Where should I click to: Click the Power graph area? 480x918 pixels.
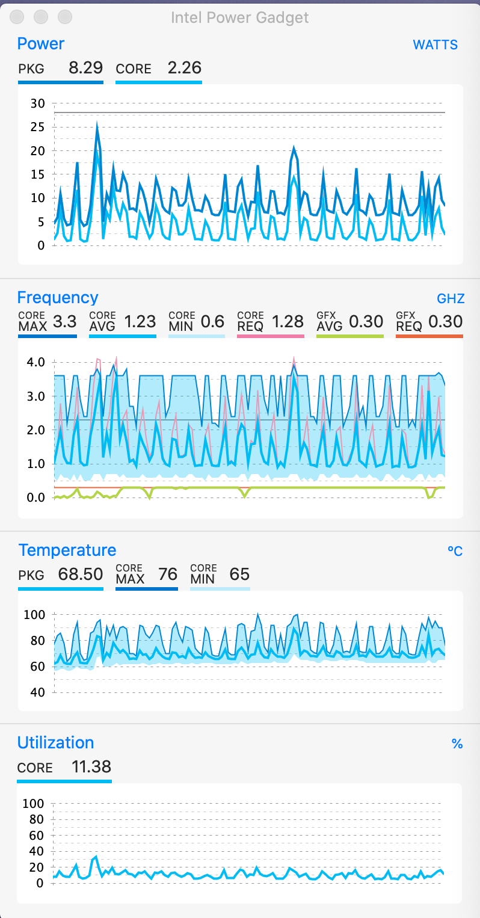[x=241, y=174]
